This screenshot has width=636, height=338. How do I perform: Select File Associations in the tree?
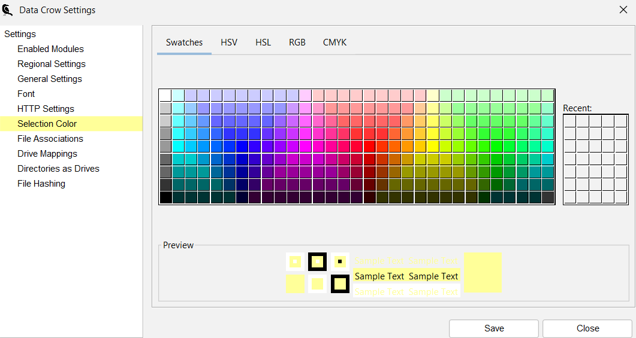click(50, 139)
